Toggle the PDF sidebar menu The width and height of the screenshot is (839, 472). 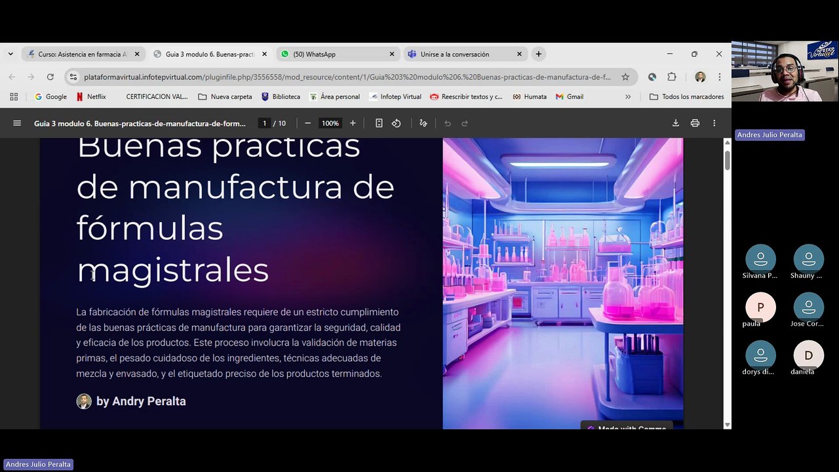(17, 123)
